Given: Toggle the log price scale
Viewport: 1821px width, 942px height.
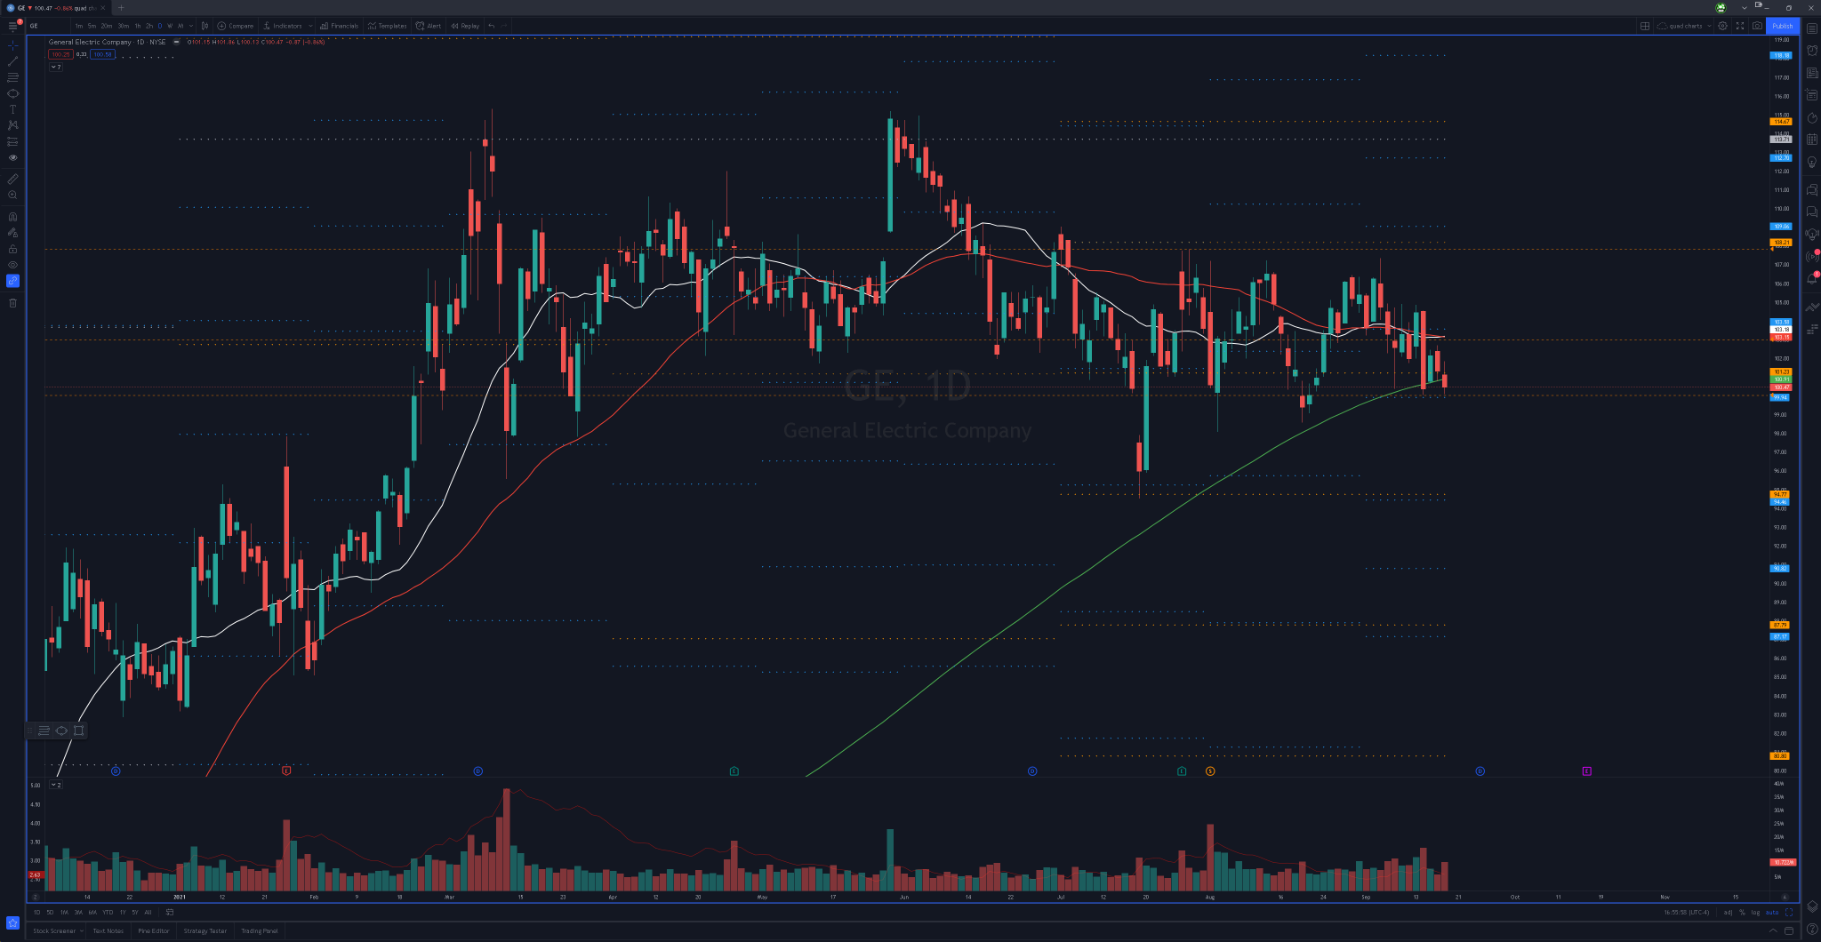Looking at the screenshot, I should tap(1755, 912).
